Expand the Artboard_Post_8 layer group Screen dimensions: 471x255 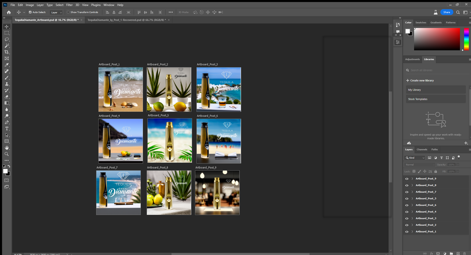412,185
